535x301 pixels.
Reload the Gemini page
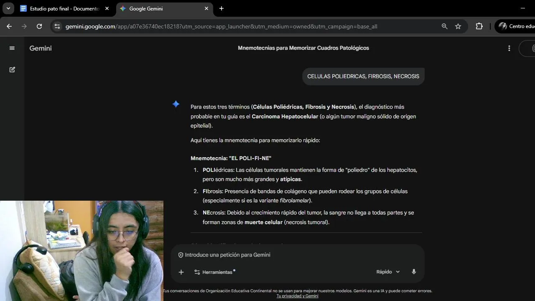(x=39, y=26)
